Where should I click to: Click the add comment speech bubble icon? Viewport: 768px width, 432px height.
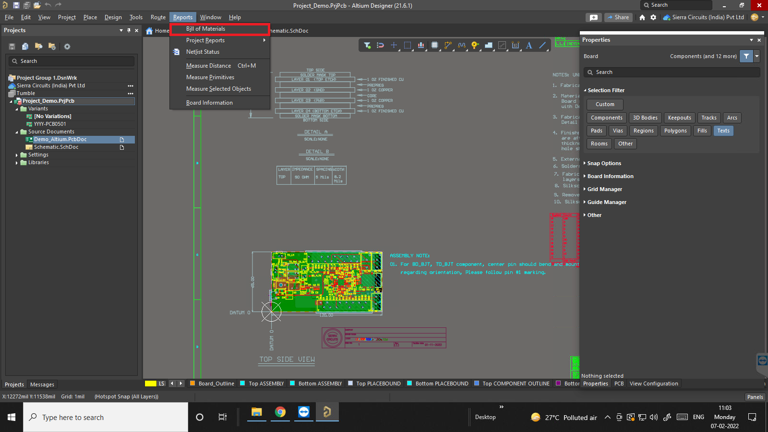click(594, 17)
